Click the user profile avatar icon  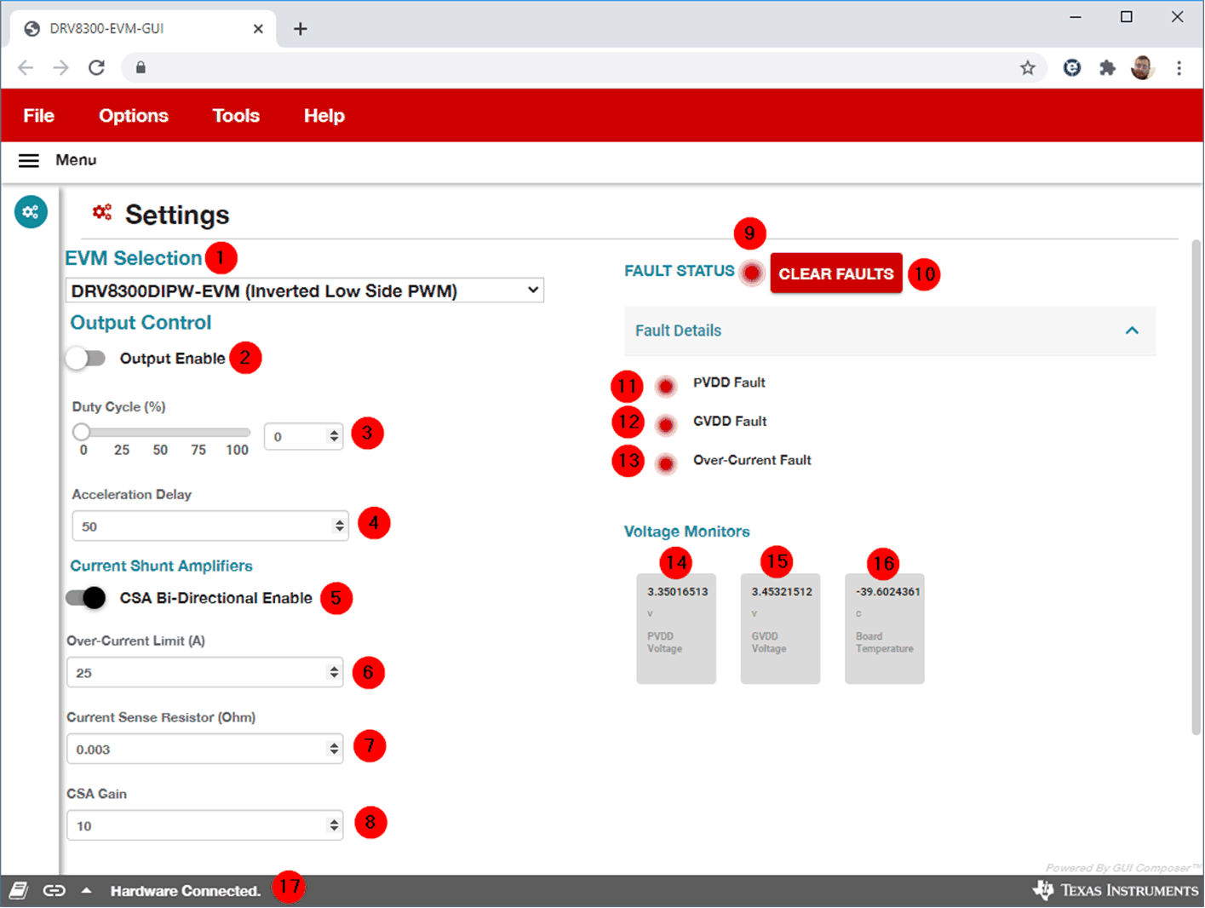(1142, 68)
